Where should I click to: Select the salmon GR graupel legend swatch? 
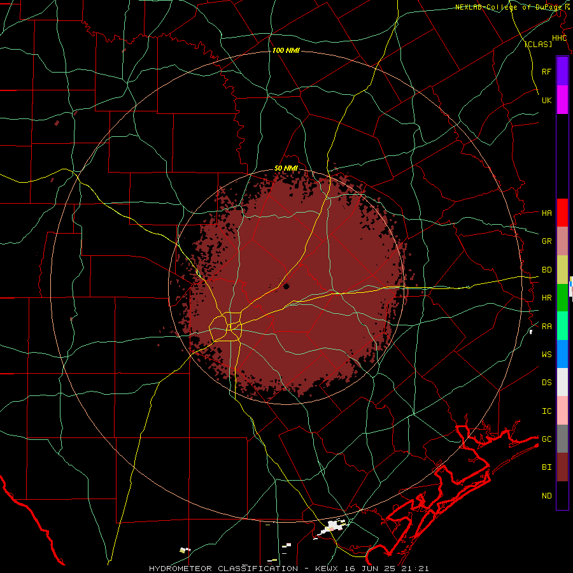point(562,241)
